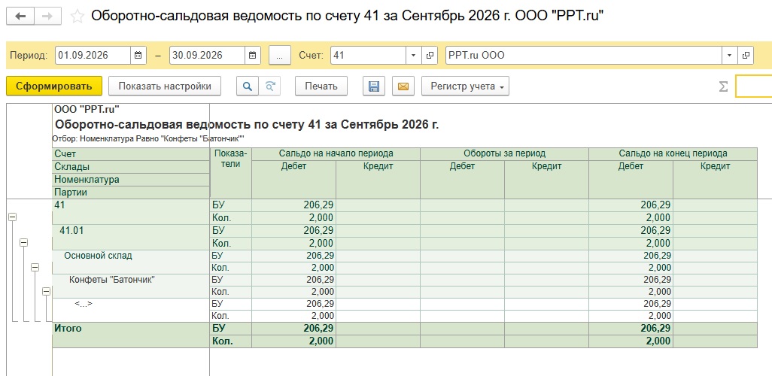
Task: Select the <...> batch row cell
Action: 131,310
